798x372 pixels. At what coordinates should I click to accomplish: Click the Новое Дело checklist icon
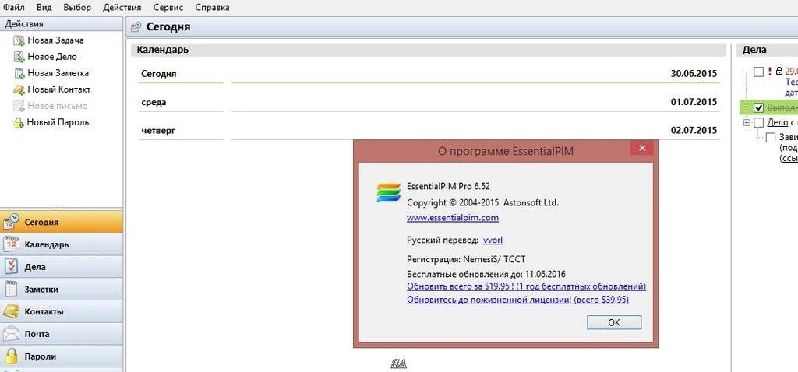(19, 57)
